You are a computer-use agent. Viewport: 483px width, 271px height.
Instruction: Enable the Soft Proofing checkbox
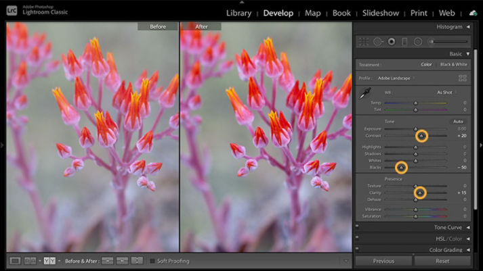pyautogui.click(x=152, y=261)
